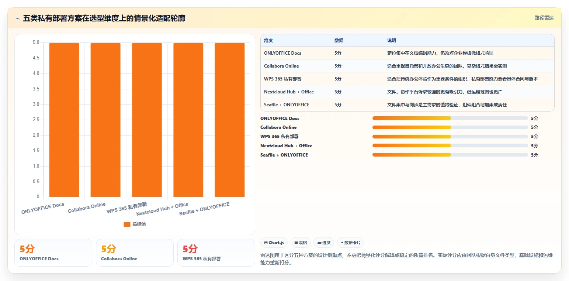Click the Seafile + ONLYOFFICE x-axis label

pos(204,209)
